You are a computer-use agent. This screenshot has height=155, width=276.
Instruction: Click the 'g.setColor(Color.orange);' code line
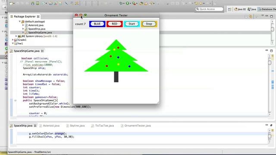point(48,133)
